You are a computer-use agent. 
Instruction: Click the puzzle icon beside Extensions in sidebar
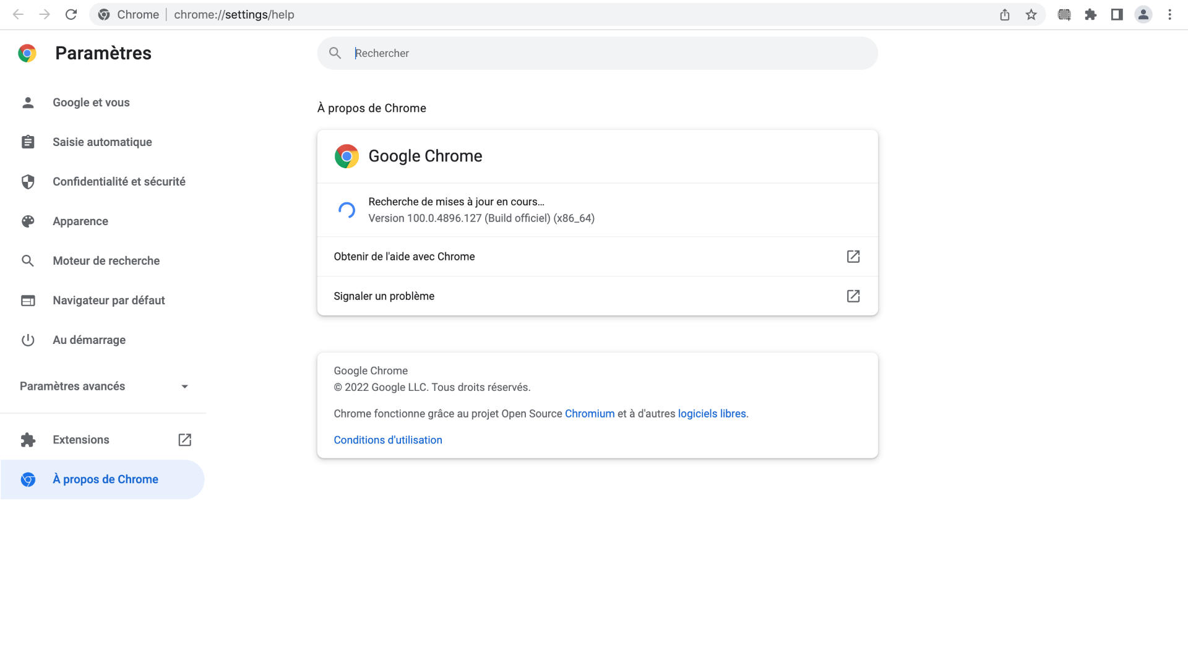tap(28, 440)
